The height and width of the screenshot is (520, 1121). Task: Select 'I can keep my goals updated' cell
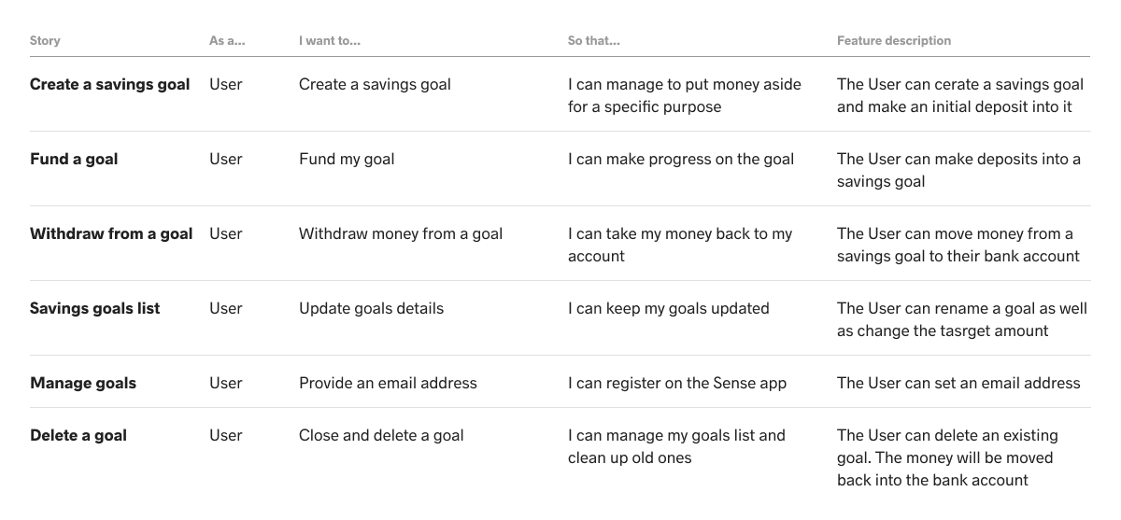(669, 308)
